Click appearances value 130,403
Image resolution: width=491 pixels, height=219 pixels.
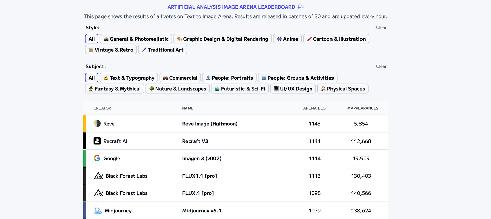tap(361, 176)
